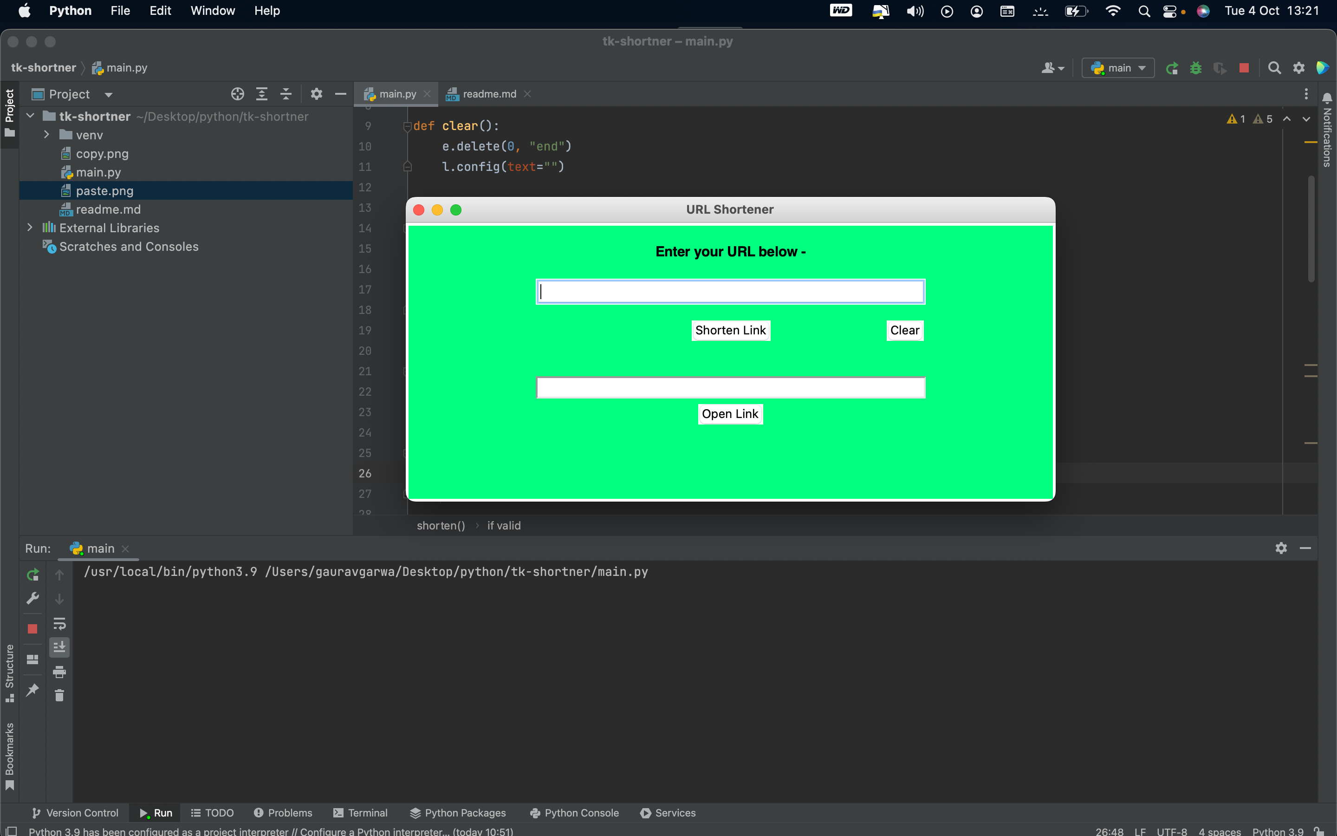
Task: Debug main.py using the bug icon
Action: coord(1195,67)
